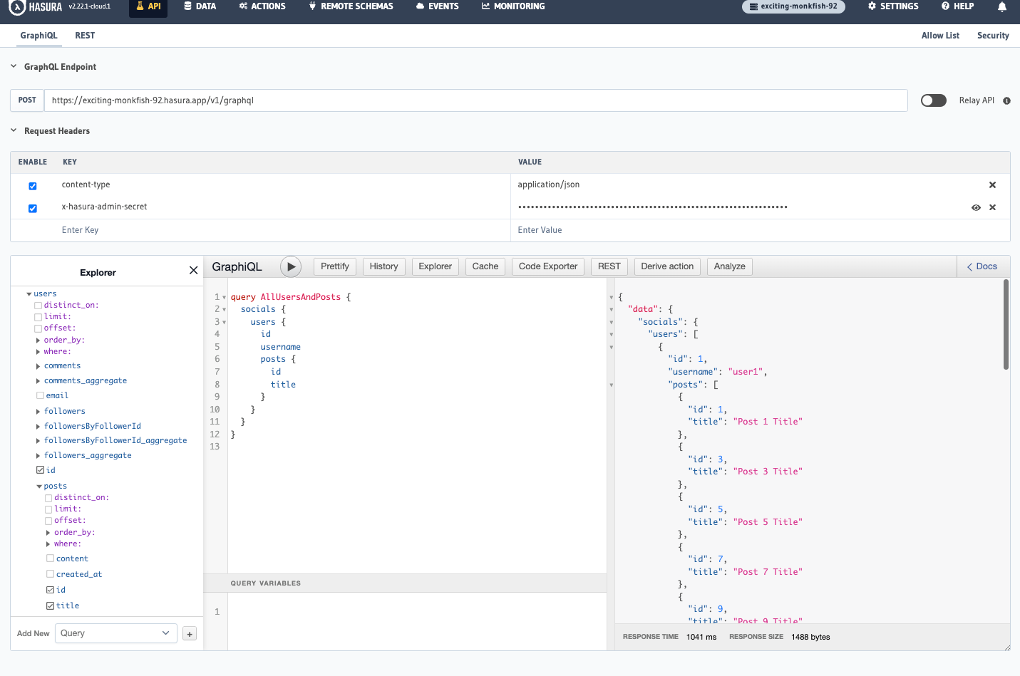Reveal the x-hasura-admin-secret value
The width and height of the screenshot is (1020, 676).
(976, 207)
